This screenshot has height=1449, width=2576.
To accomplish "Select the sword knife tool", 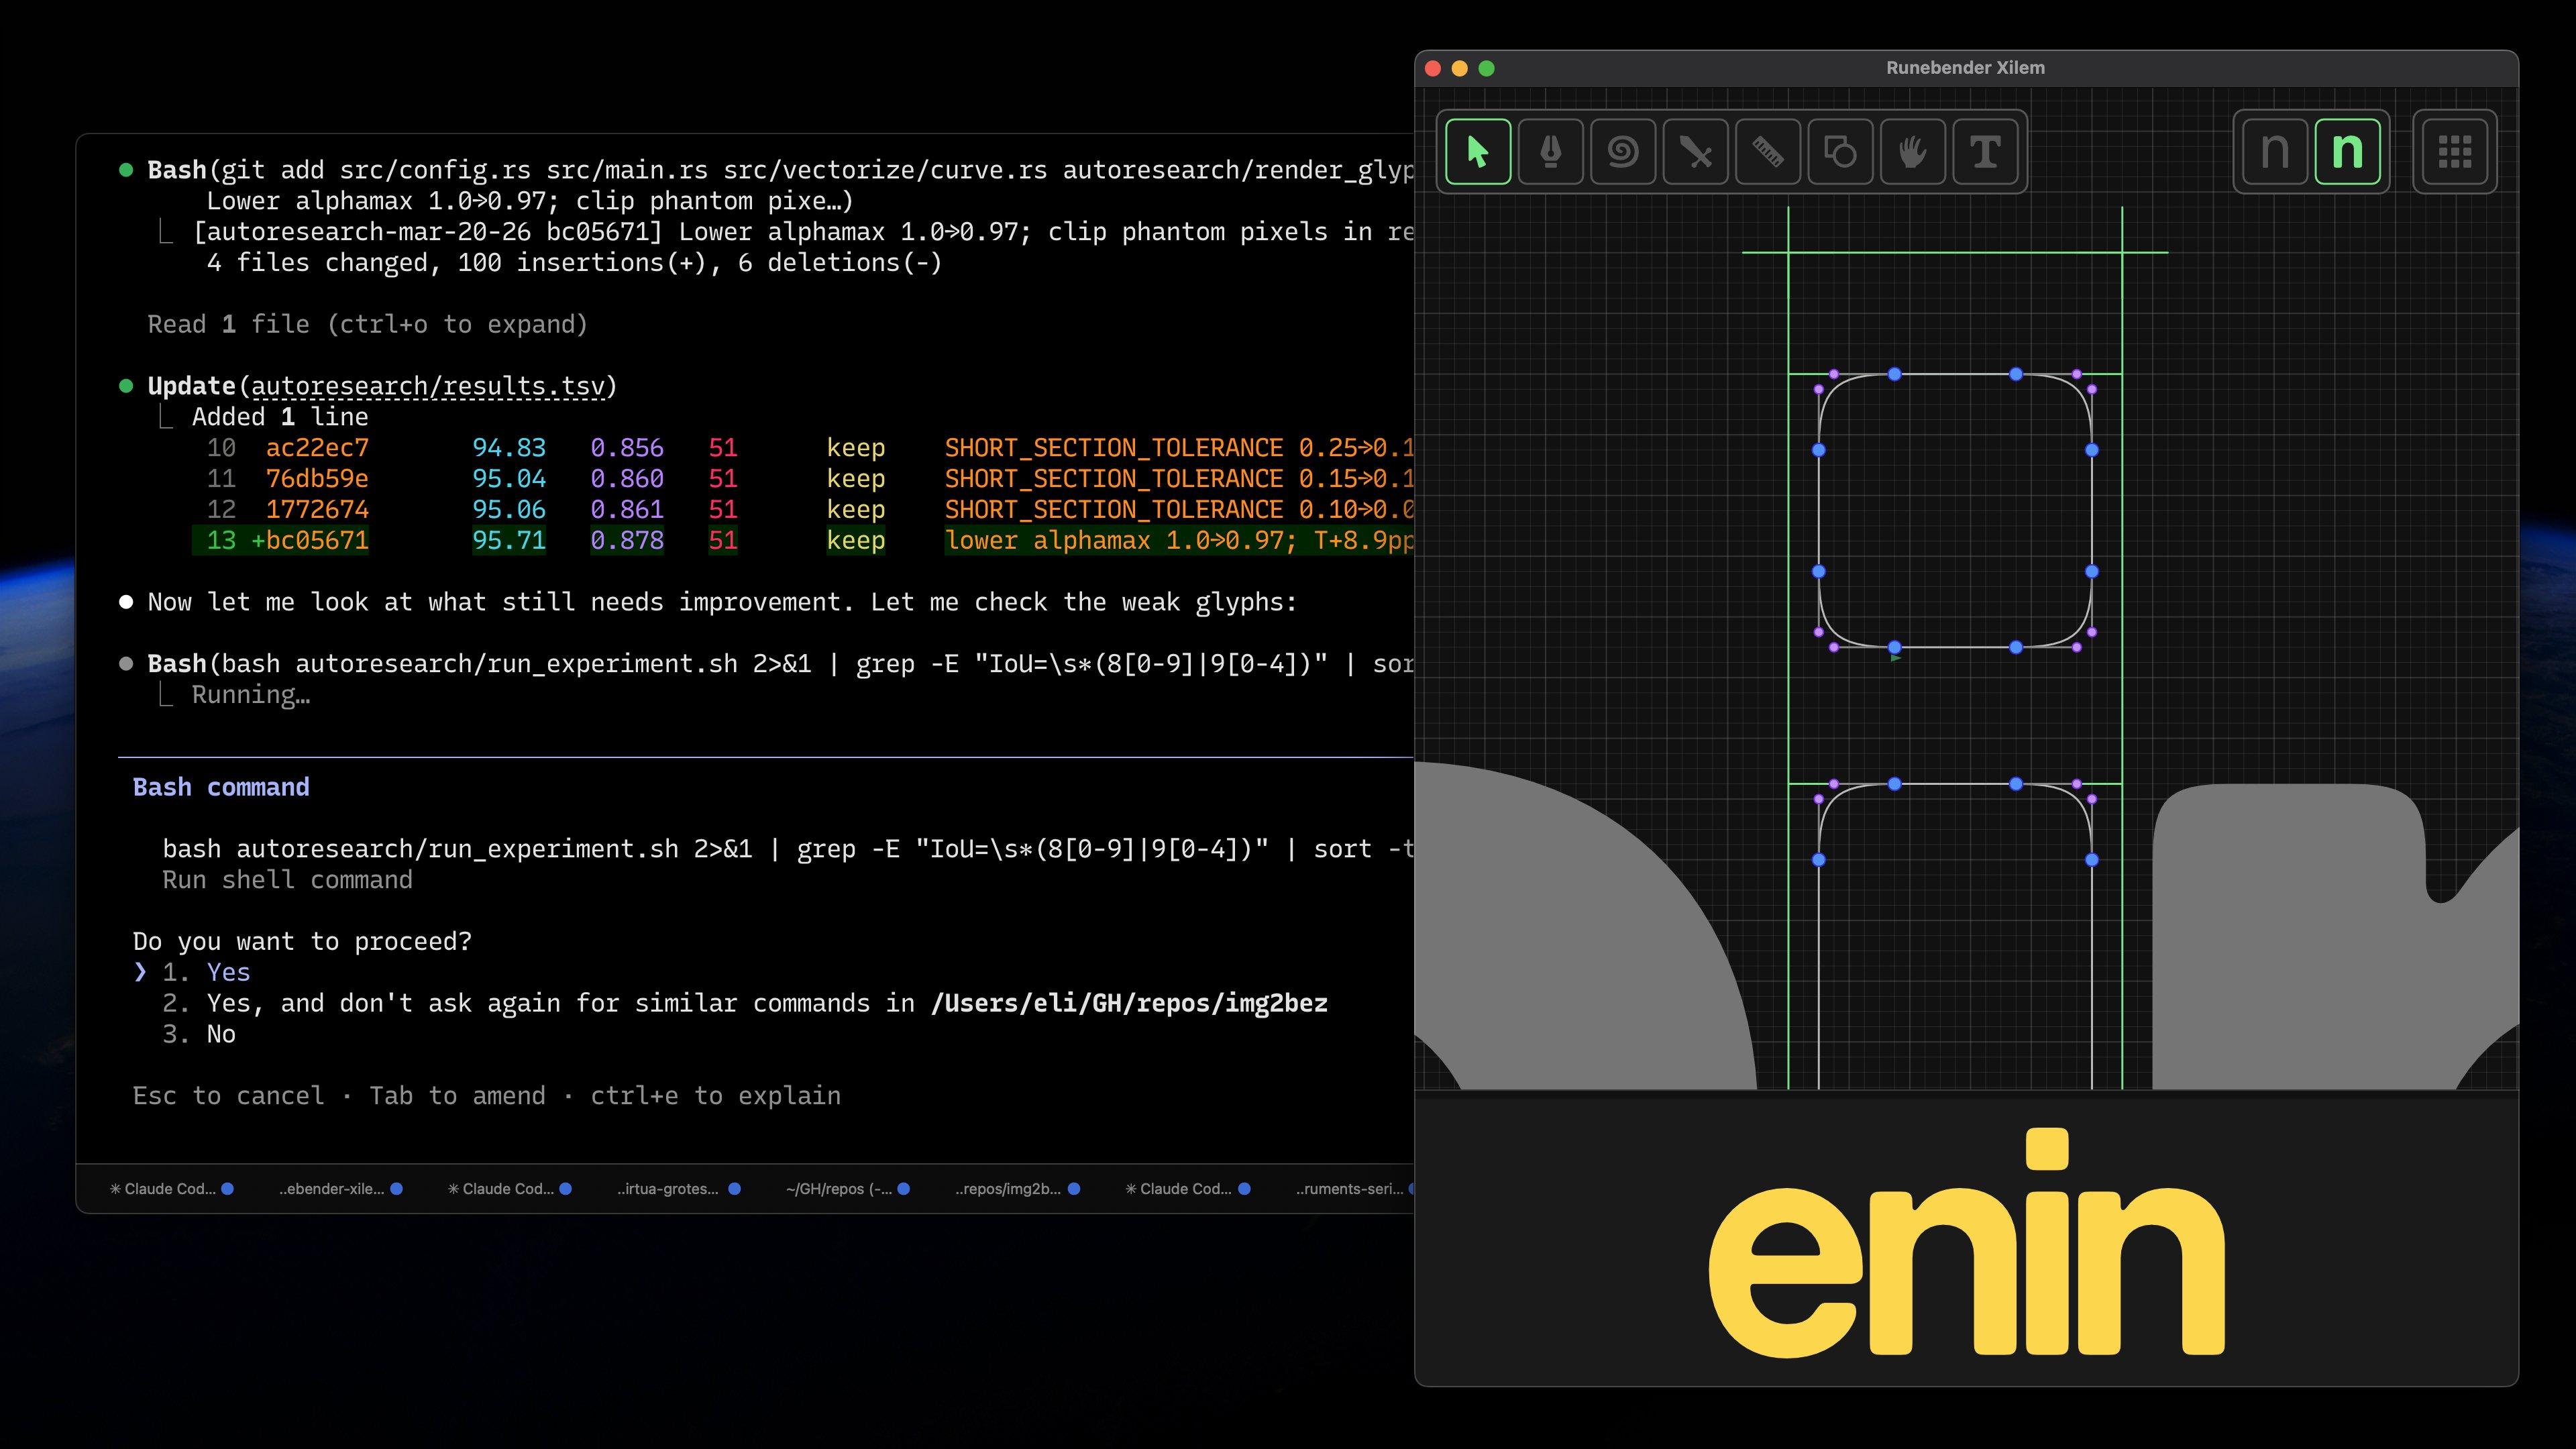I will [x=1695, y=152].
